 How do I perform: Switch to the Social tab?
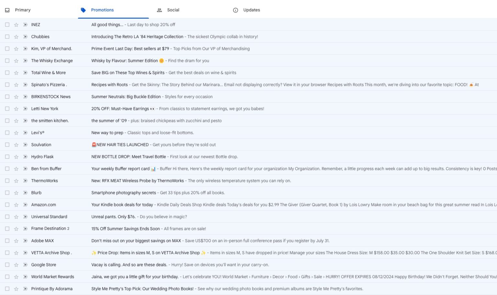click(x=173, y=10)
